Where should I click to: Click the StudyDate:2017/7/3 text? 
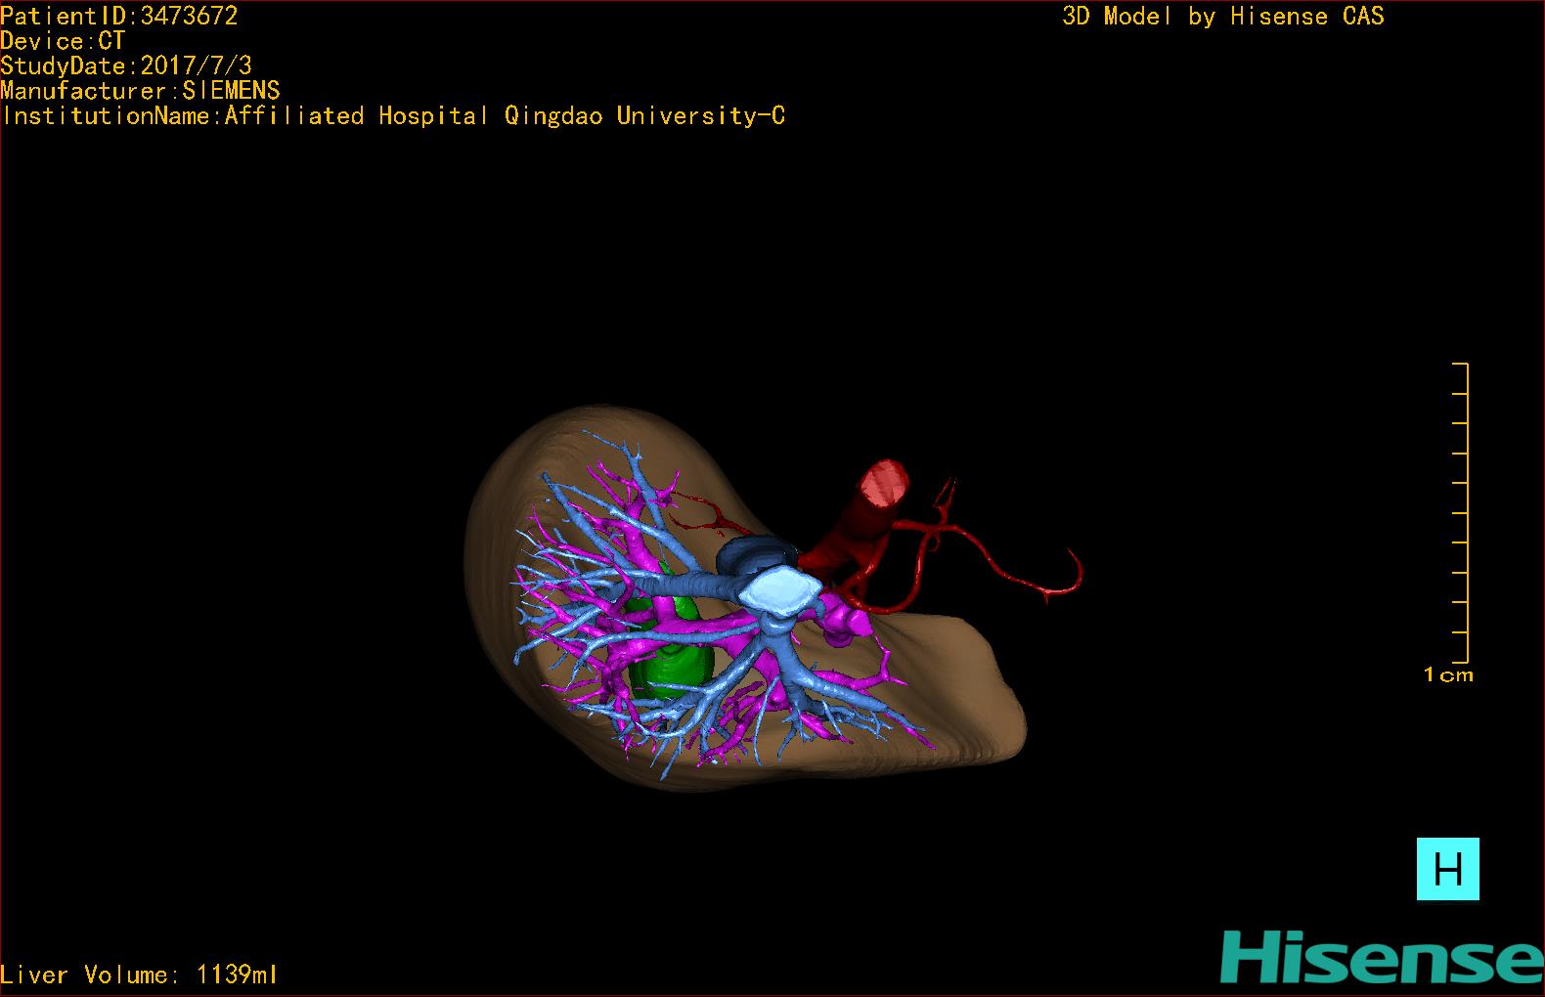[x=126, y=65]
